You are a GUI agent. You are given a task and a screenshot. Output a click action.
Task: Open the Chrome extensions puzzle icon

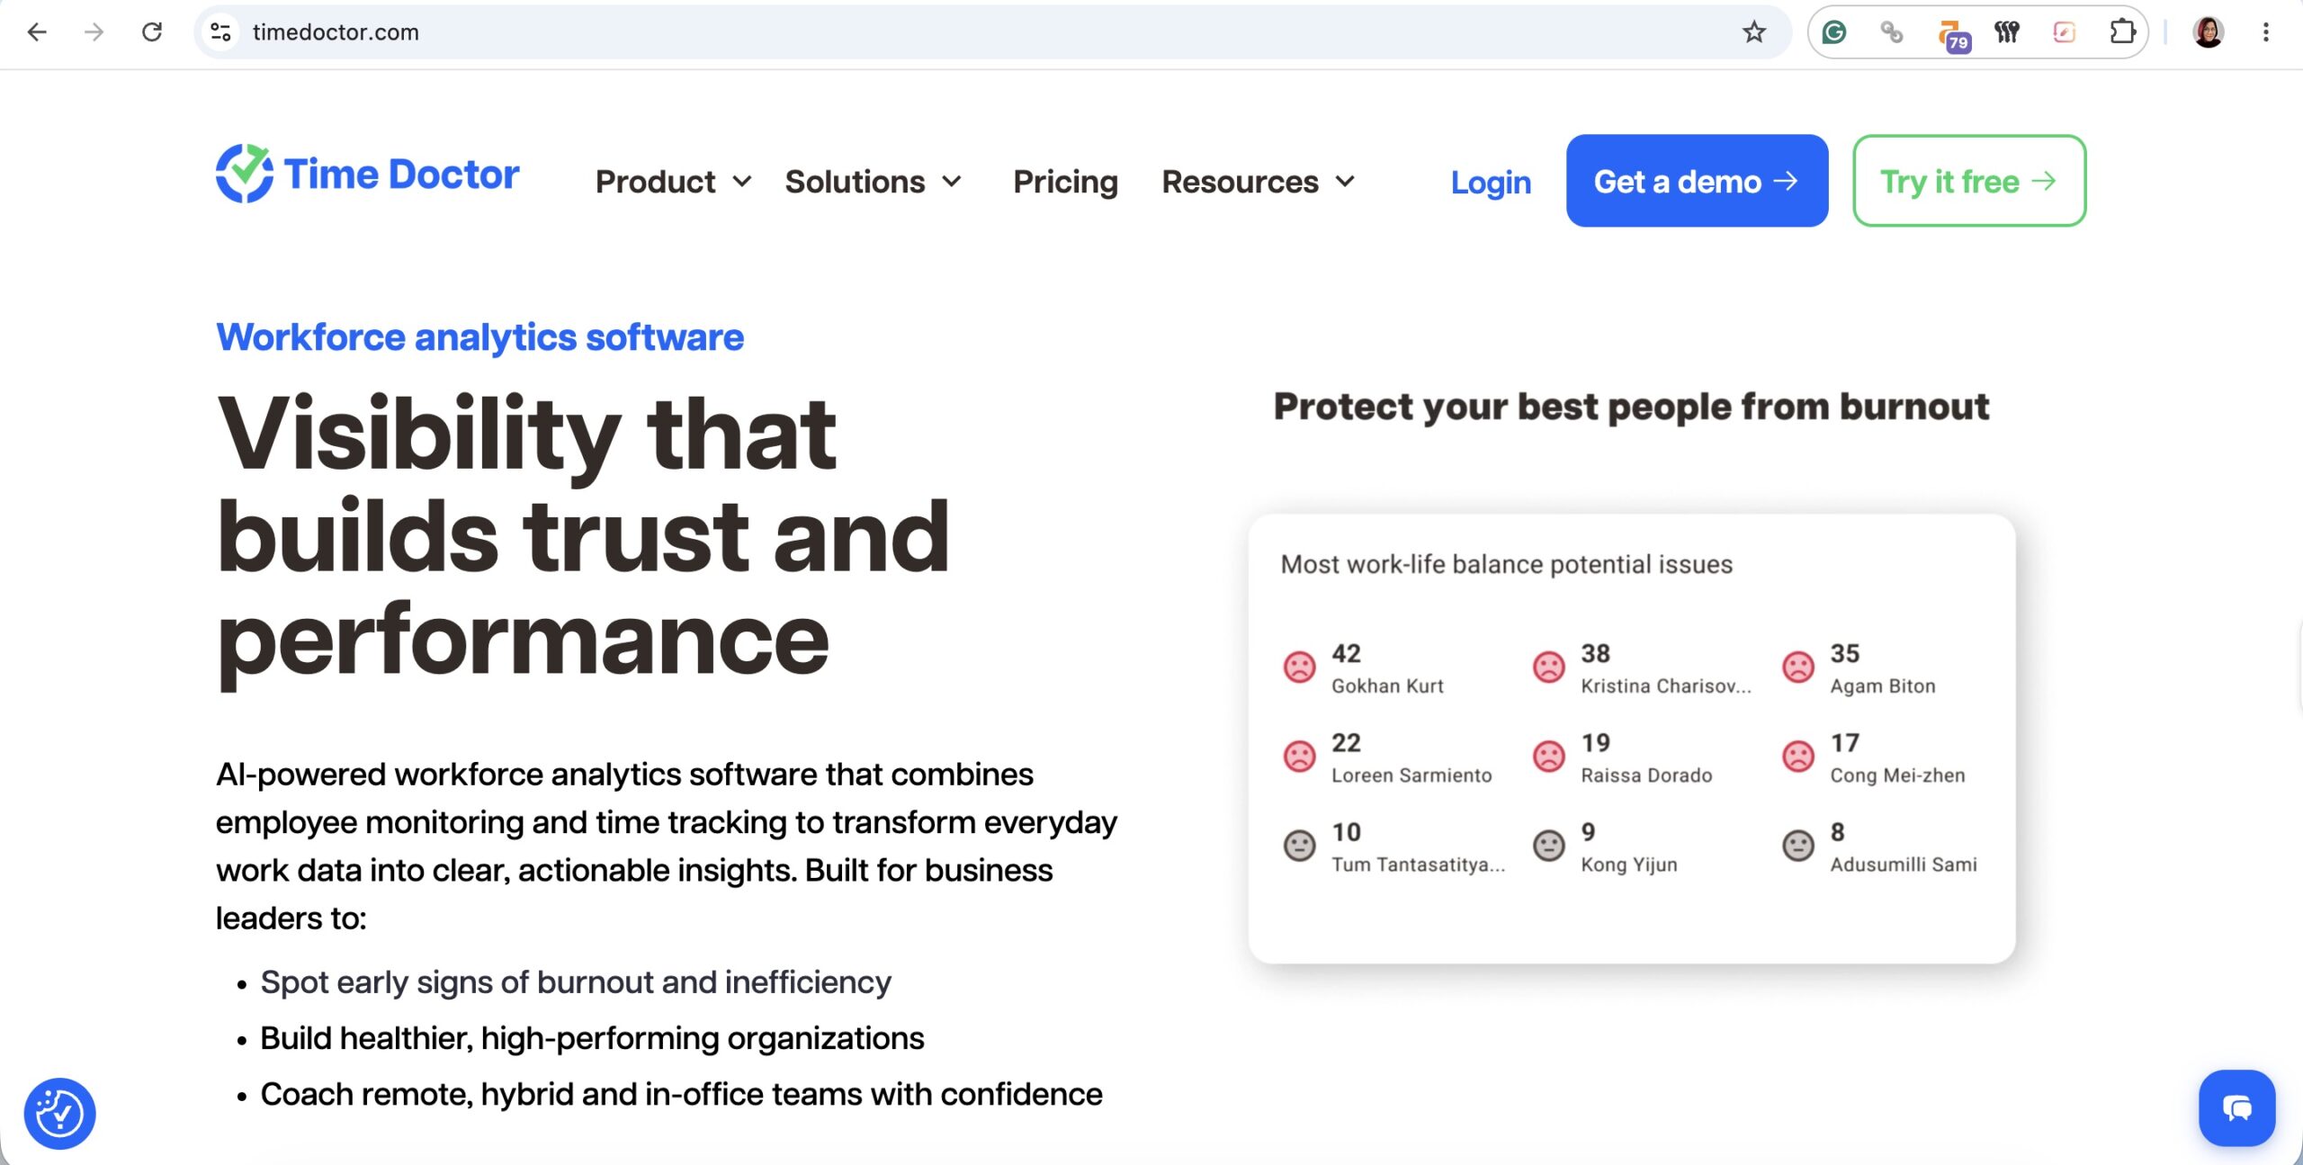tap(2122, 32)
